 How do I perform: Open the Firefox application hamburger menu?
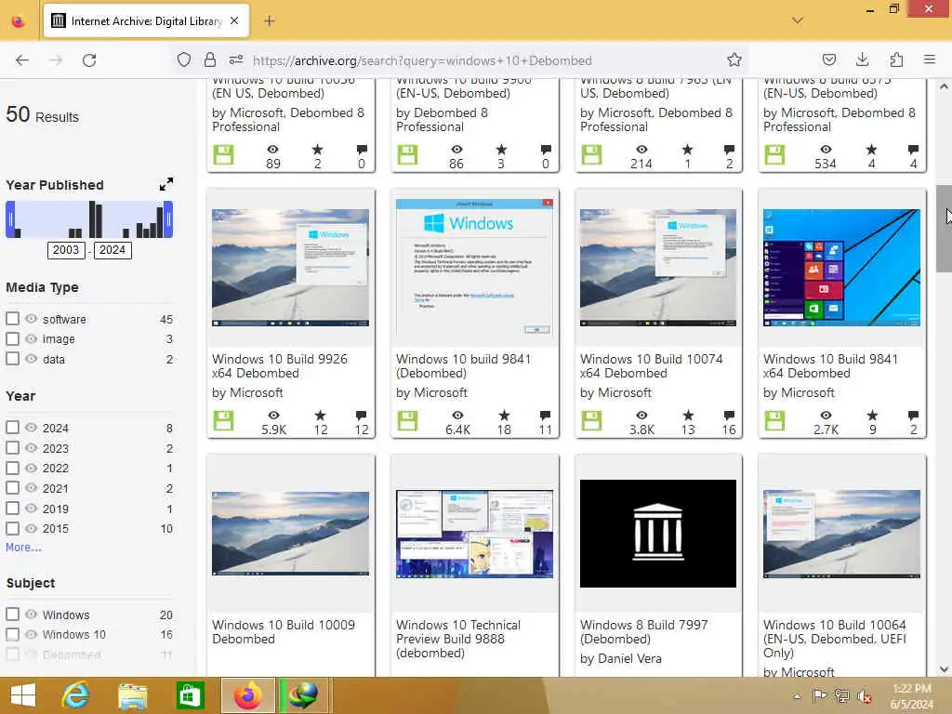coord(929,59)
